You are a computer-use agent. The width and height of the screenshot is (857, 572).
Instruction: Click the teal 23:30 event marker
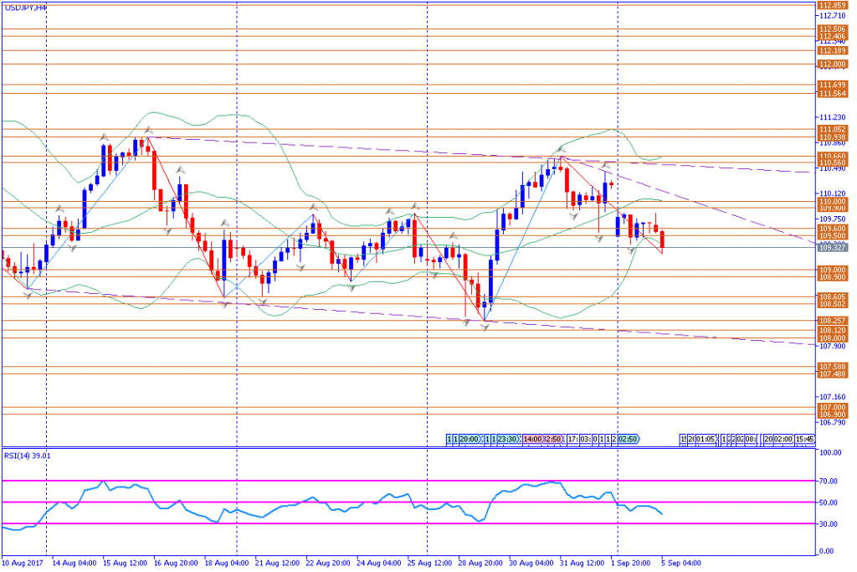pyautogui.click(x=509, y=438)
